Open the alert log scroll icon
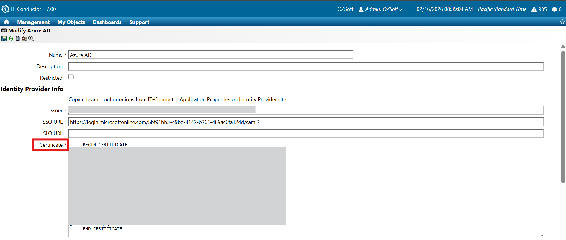The height and width of the screenshot is (240, 566). [x=24, y=39]
